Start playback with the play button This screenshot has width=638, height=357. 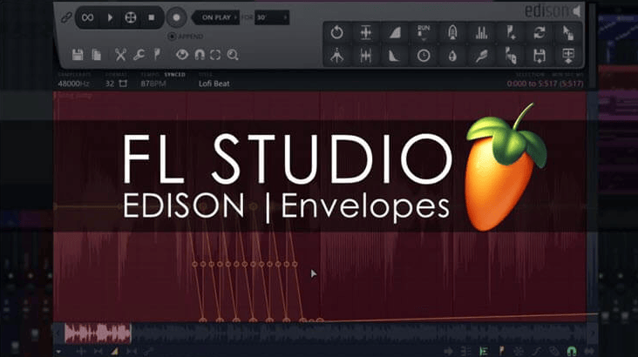[110, 17]
